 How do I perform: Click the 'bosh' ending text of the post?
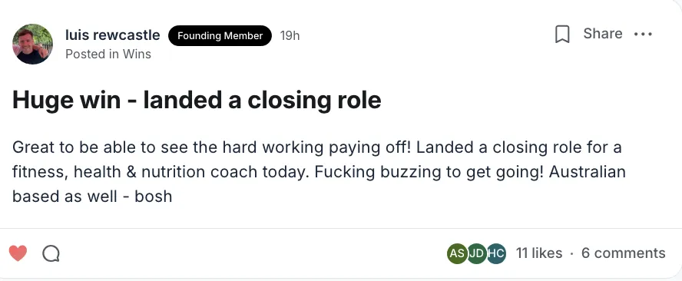[x=154, y=197]
